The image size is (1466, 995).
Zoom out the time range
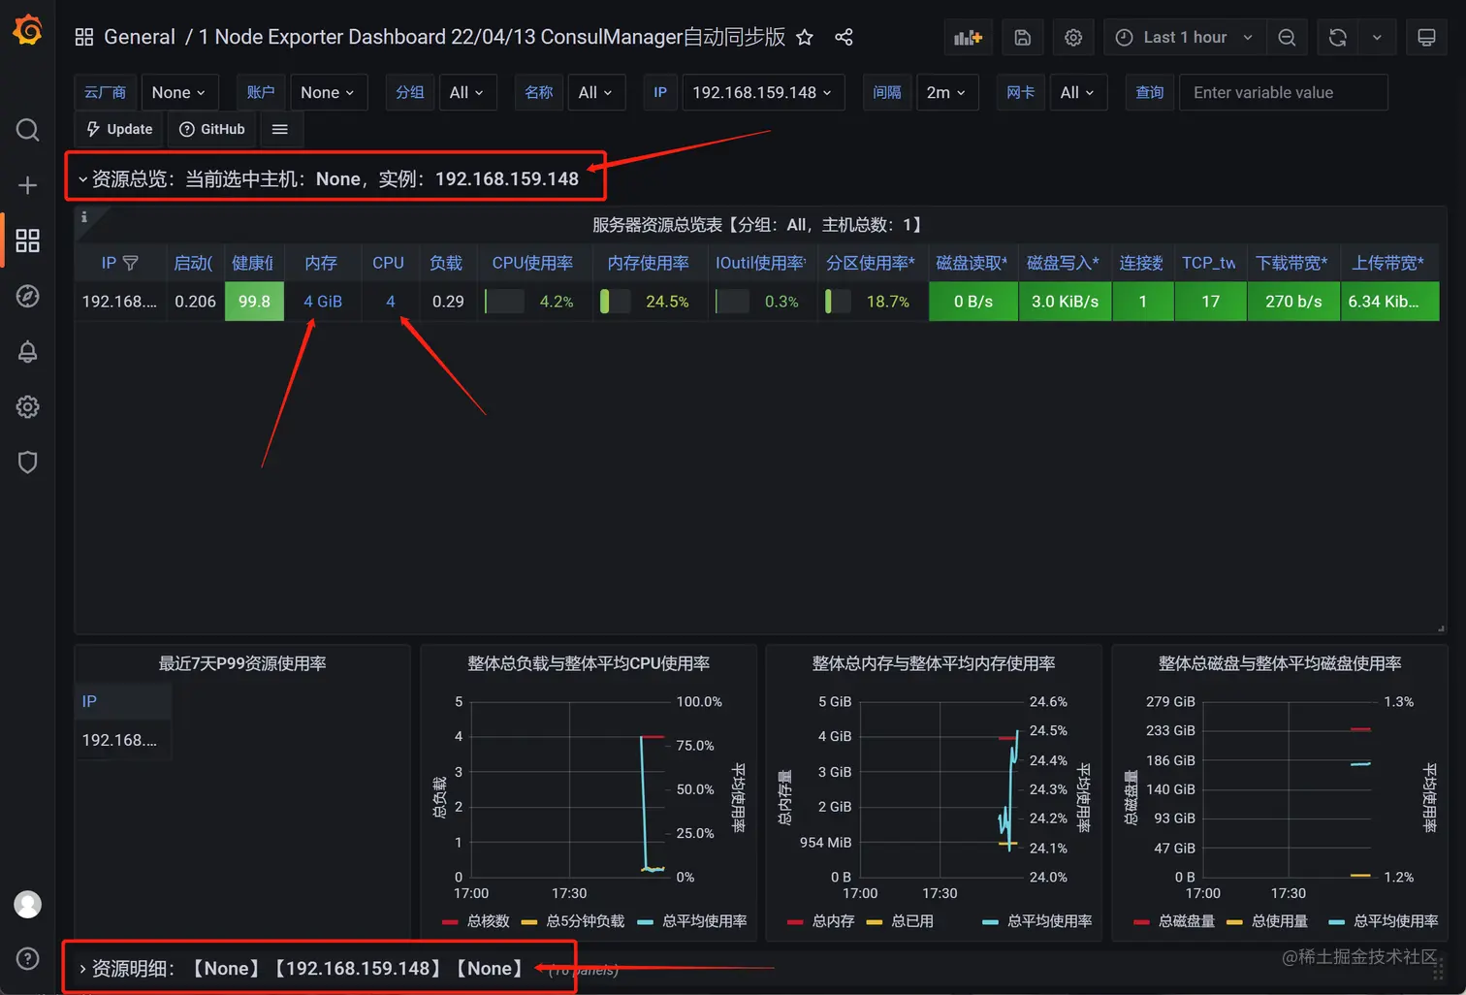tap(1287, 37)
